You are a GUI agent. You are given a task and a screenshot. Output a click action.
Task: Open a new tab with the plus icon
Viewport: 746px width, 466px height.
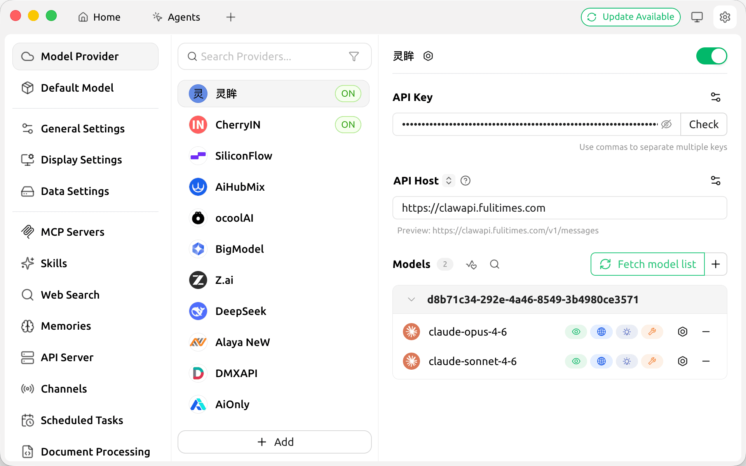tap(231, 17)
